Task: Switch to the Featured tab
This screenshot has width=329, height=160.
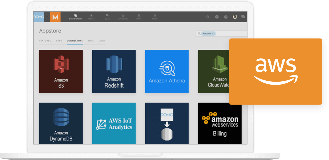Action: (x=45, y=41)
